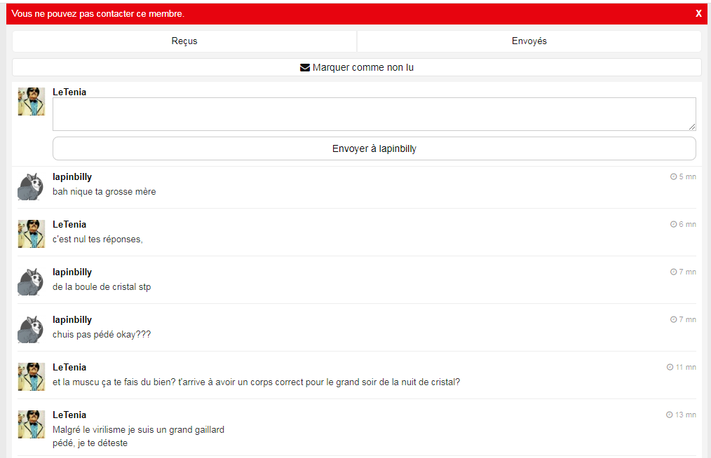Click envelope icon in Marquer comme non lu
The image size is (711, 458).
[x=305, y=68]
